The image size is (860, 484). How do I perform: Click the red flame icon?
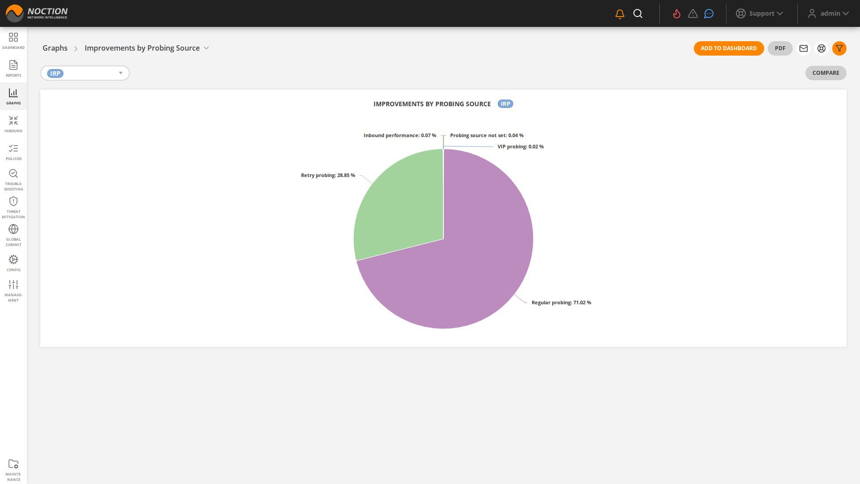(x=677, y=14)
